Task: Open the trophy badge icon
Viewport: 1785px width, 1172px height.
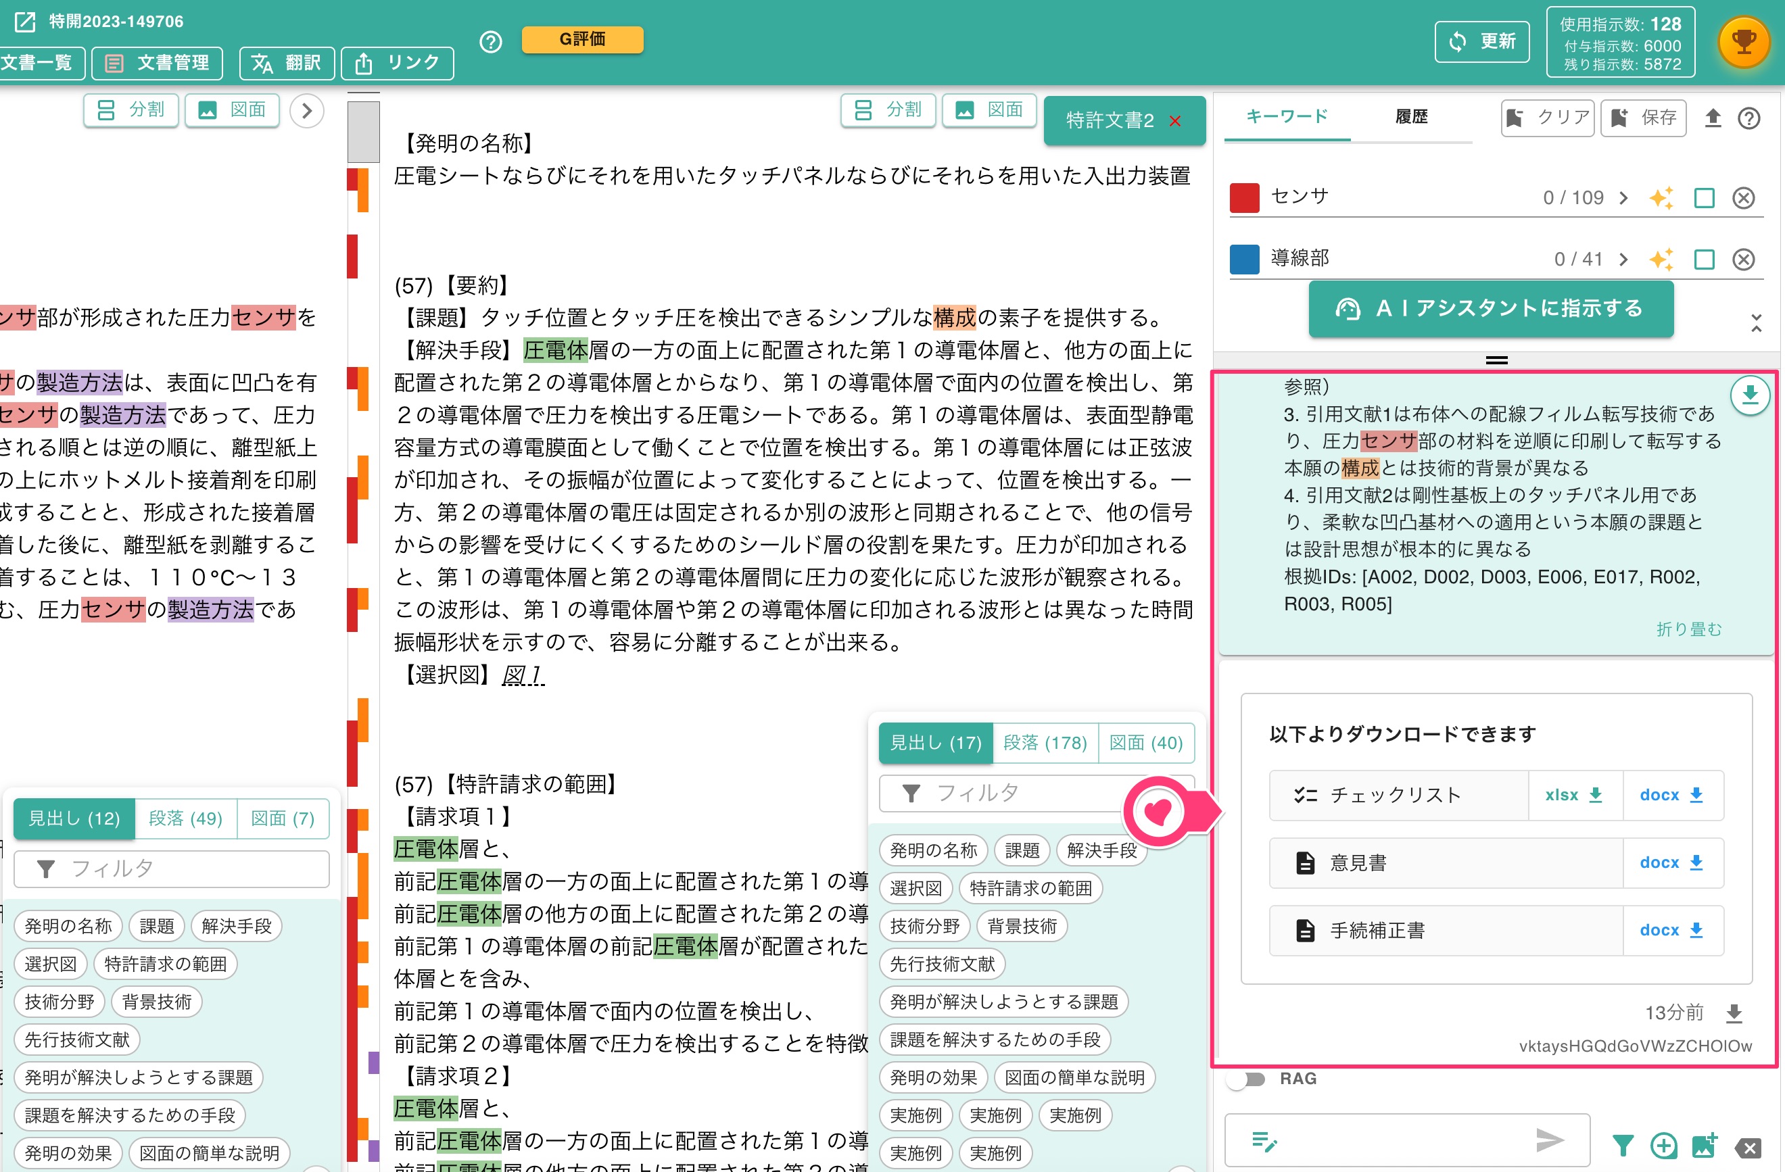Action: point(1744,42)
